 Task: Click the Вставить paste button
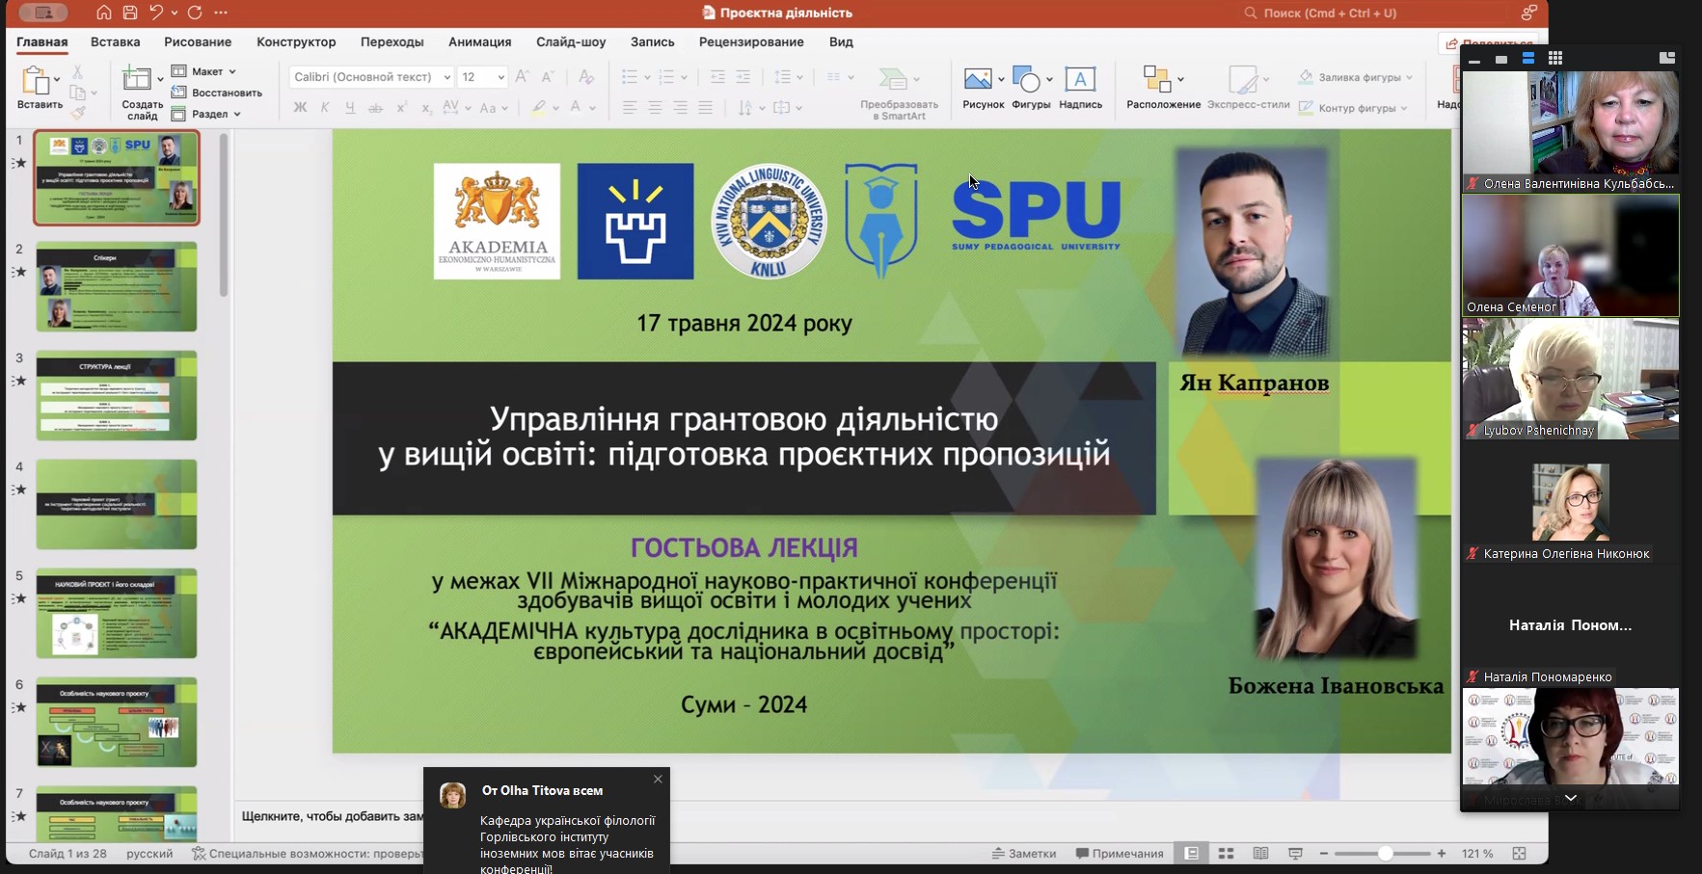(39, 89)
